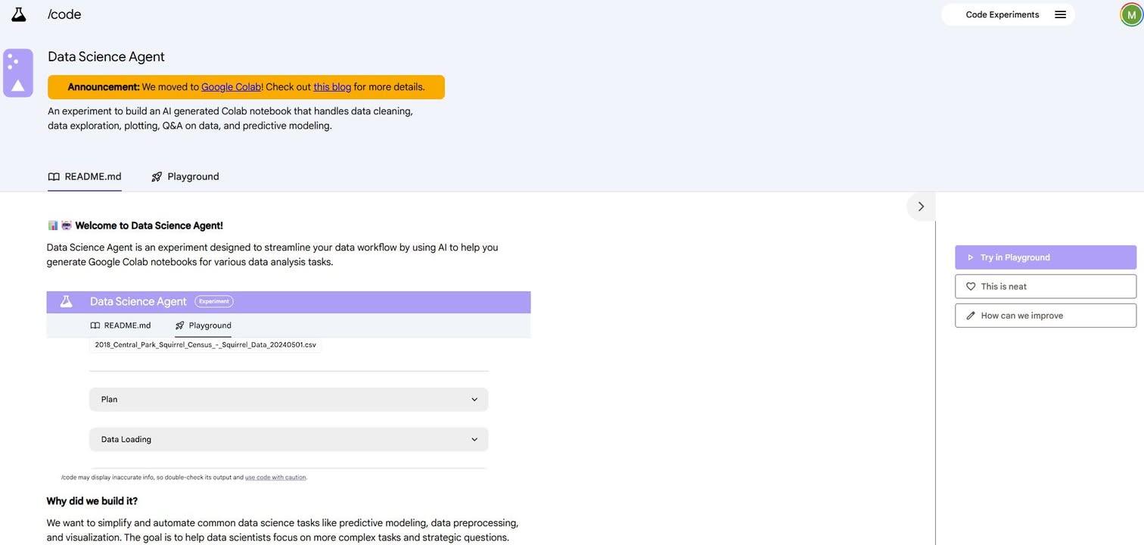
Task: Click the How can we improve button
Action: coord(1046,316)
